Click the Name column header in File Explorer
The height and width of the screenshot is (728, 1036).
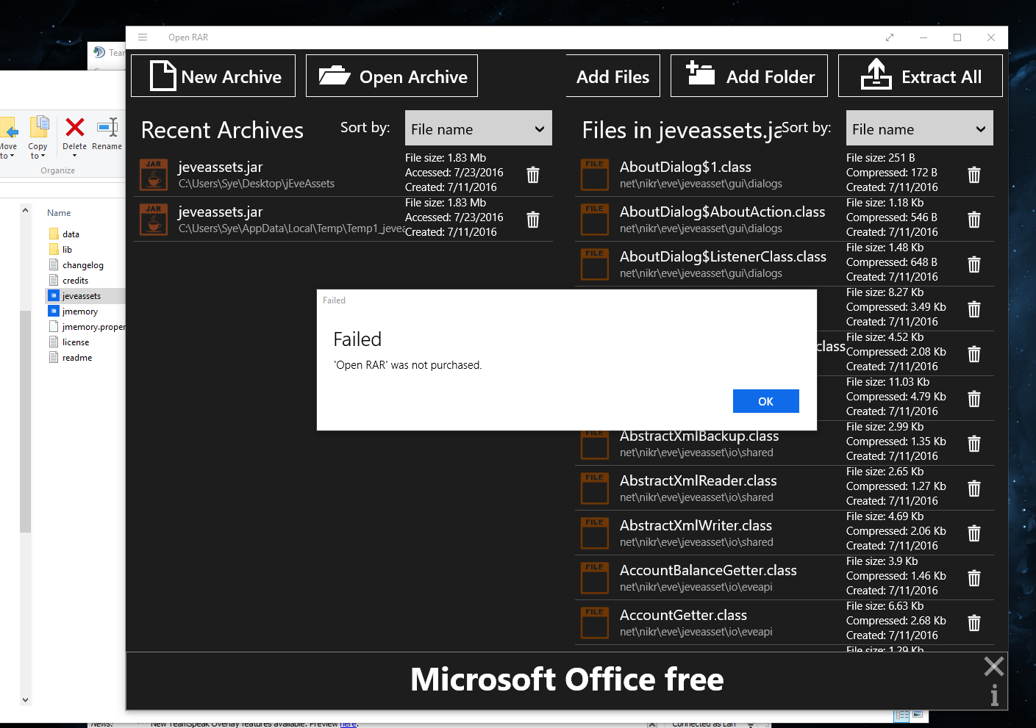(59, 213)
